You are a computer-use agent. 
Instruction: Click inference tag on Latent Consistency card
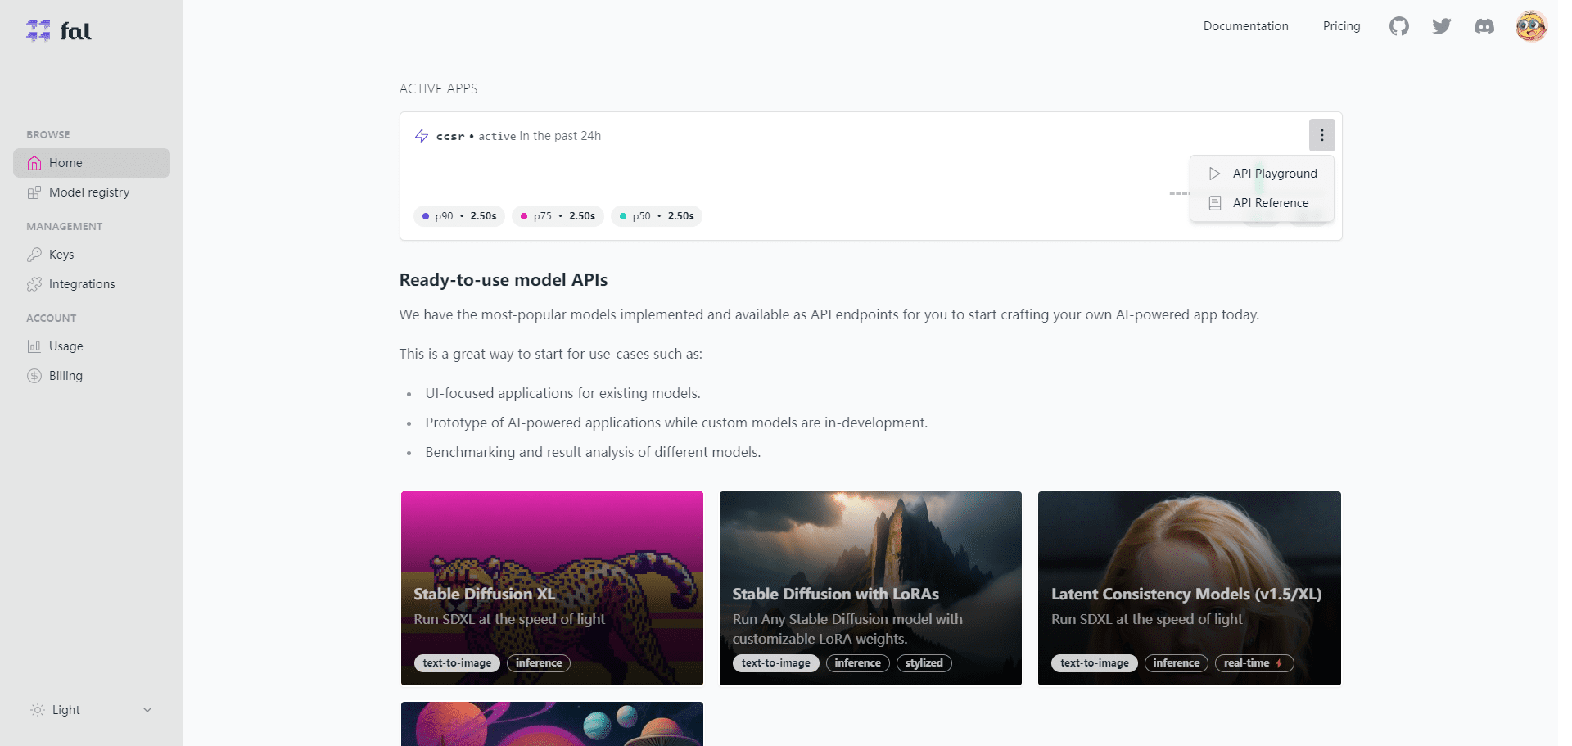pos(1177,663)
